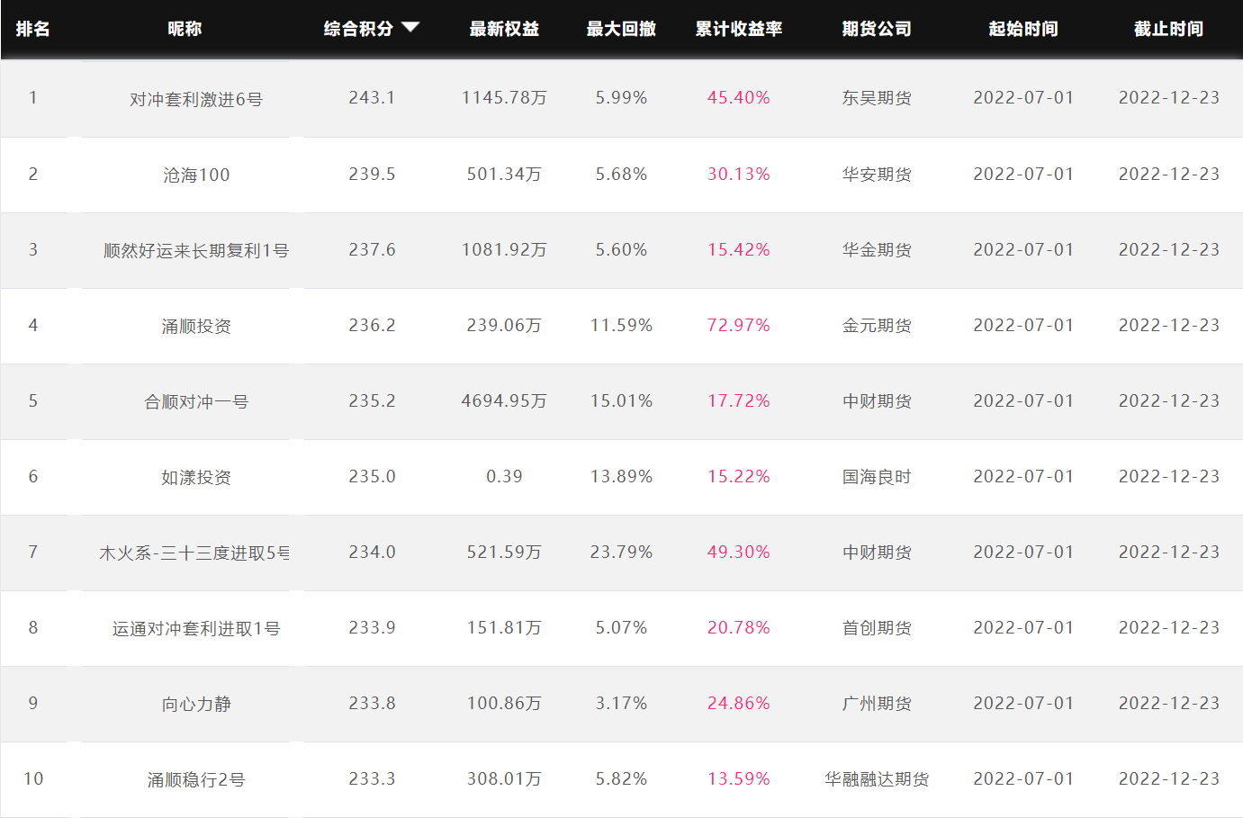Select the 235.2 score cell
The height and width of the screenshot is (818, 1243).
coord(372,400)
